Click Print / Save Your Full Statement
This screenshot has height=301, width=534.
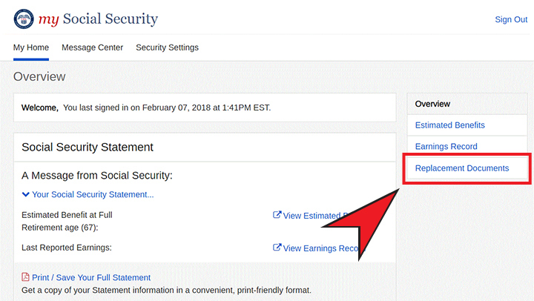pyautogui.click(x=91, y=277)
